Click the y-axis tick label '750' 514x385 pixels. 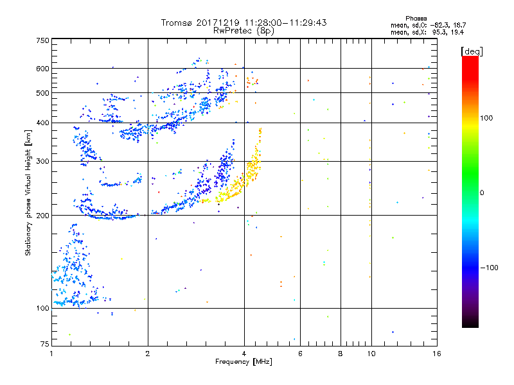click(43, 40)
